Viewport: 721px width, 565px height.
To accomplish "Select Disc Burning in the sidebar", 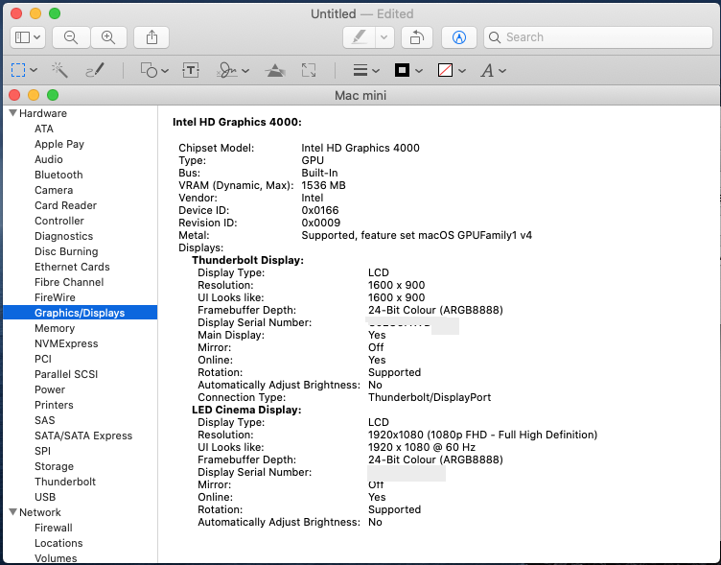I will click(x=66, y=251).
